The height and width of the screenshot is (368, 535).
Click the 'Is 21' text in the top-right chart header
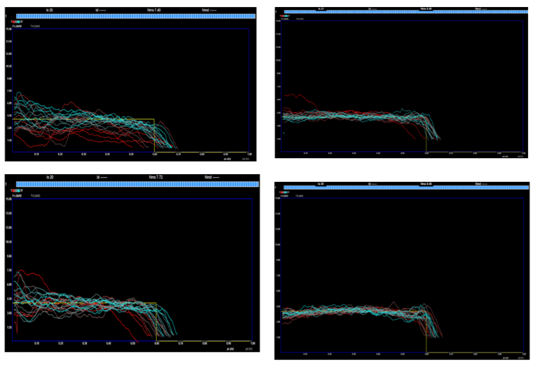(x=320, y=8)
